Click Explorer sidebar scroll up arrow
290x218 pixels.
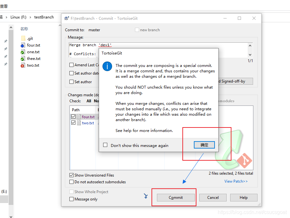pos(11,28)
